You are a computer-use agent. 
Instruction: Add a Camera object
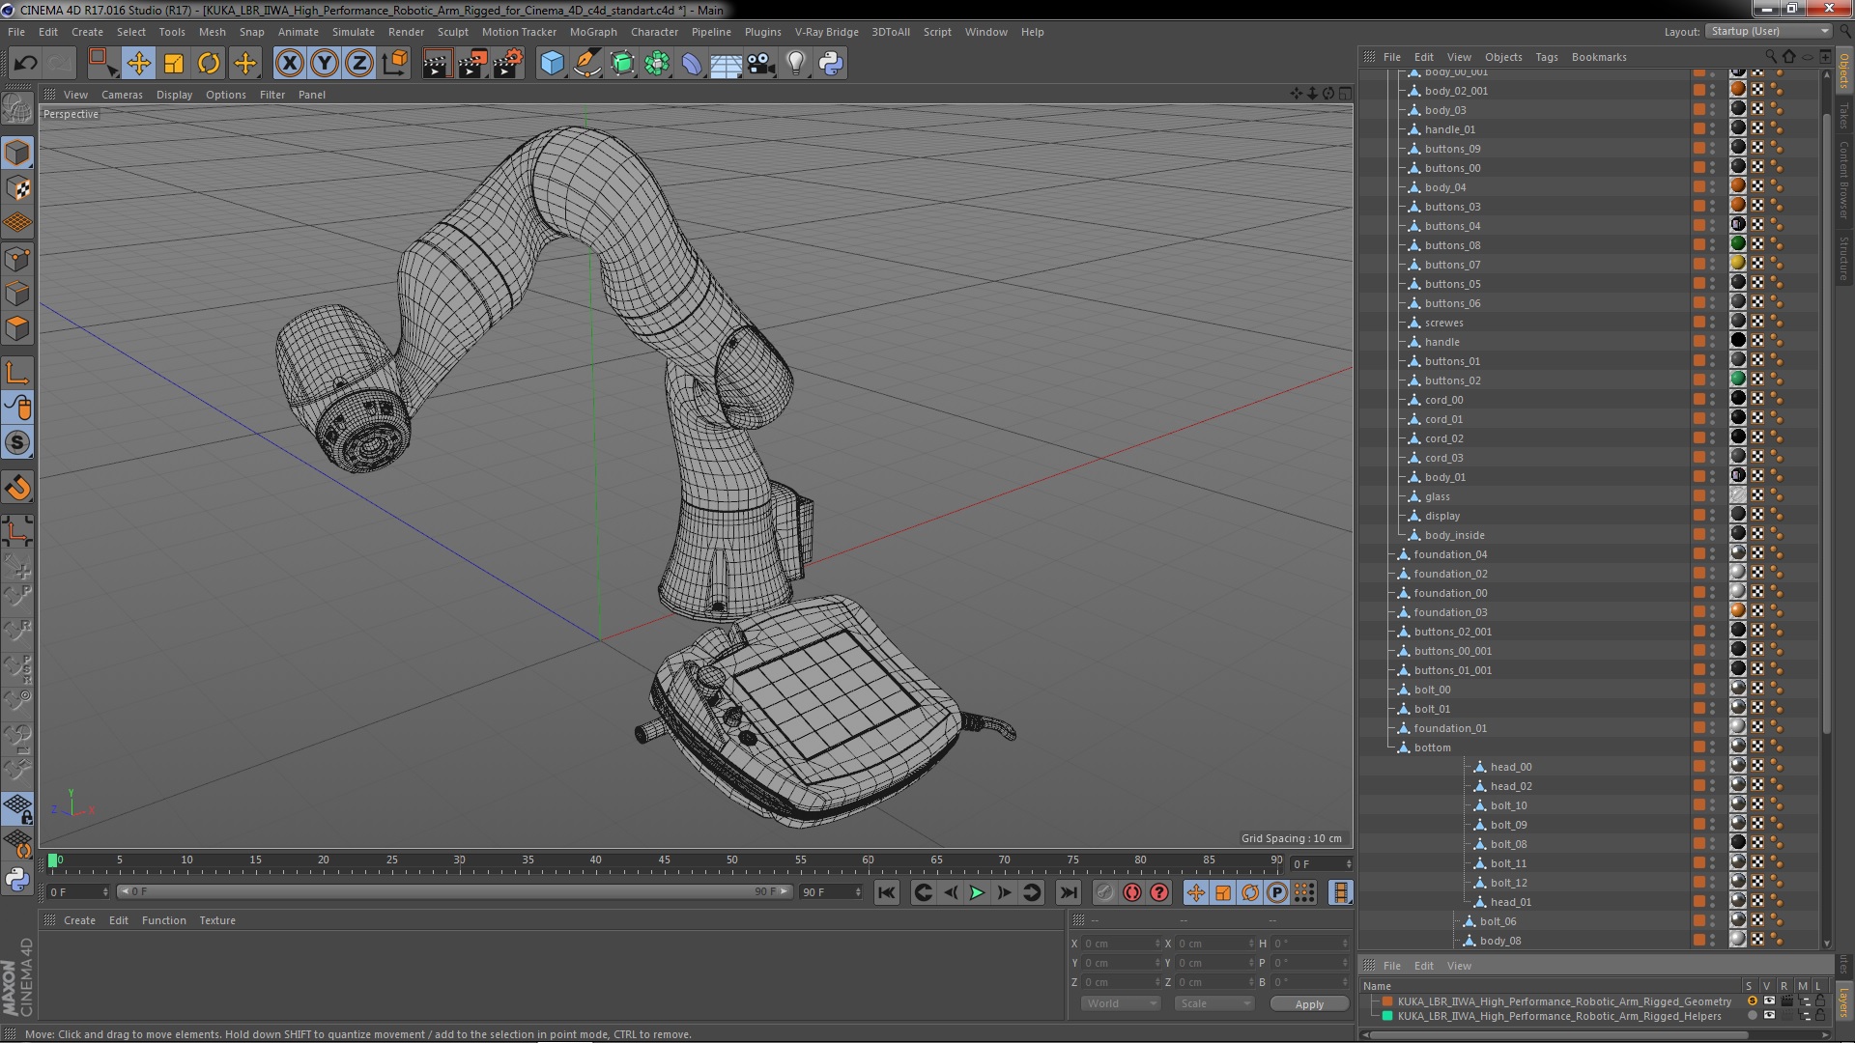pos(760,64)
